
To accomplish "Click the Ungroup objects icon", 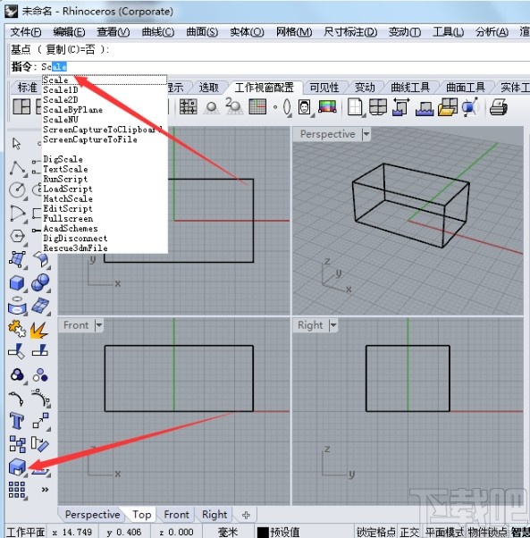I will click(x=40, y=375).
